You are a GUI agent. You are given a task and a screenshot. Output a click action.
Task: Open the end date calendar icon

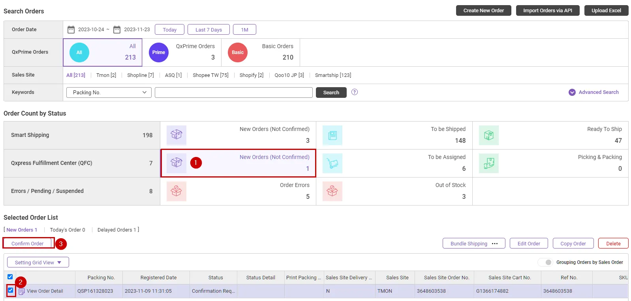click(x=117, y=30)
